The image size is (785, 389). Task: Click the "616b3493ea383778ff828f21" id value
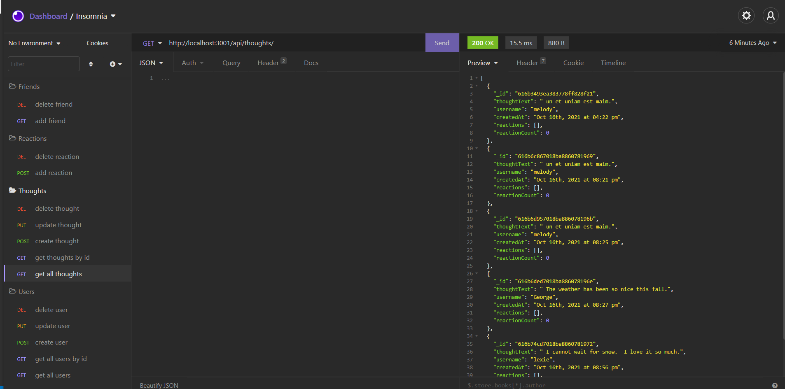[x=556, y=94]
